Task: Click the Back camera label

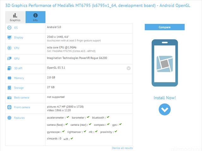Action: pyautogui.click(x=21, y=98)
